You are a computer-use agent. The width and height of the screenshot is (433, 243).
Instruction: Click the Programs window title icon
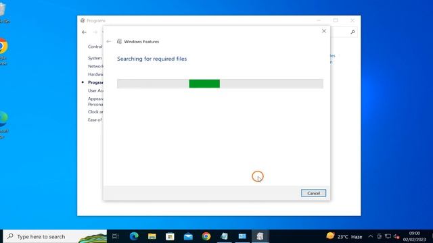(x=83, y=21)
